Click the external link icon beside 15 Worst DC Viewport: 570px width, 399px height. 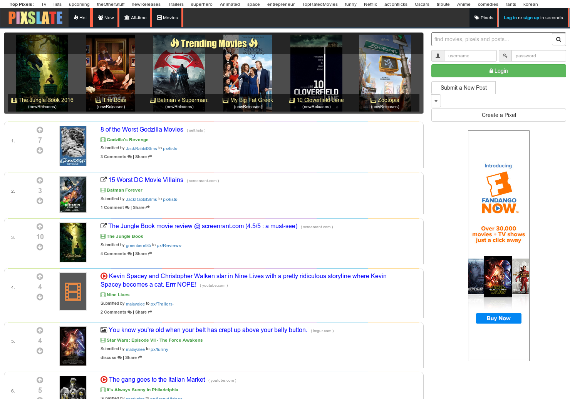104,180
